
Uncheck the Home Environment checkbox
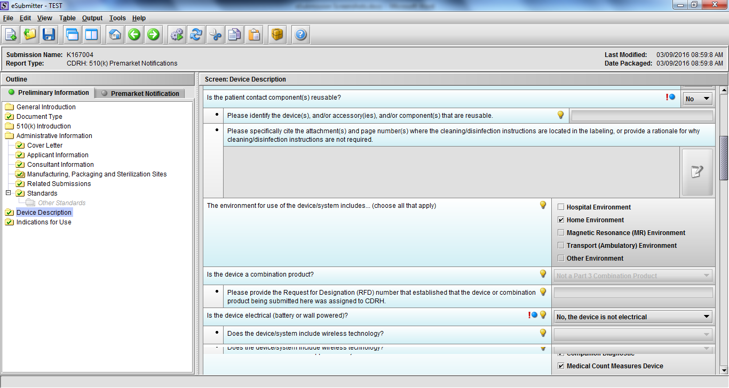click(x=561, y=220)
